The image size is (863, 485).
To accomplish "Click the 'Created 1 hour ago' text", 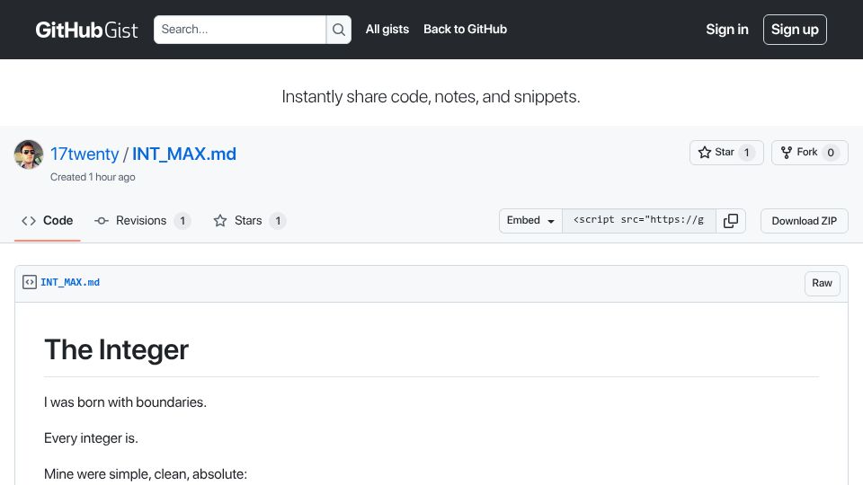I will tap(93, 177).
